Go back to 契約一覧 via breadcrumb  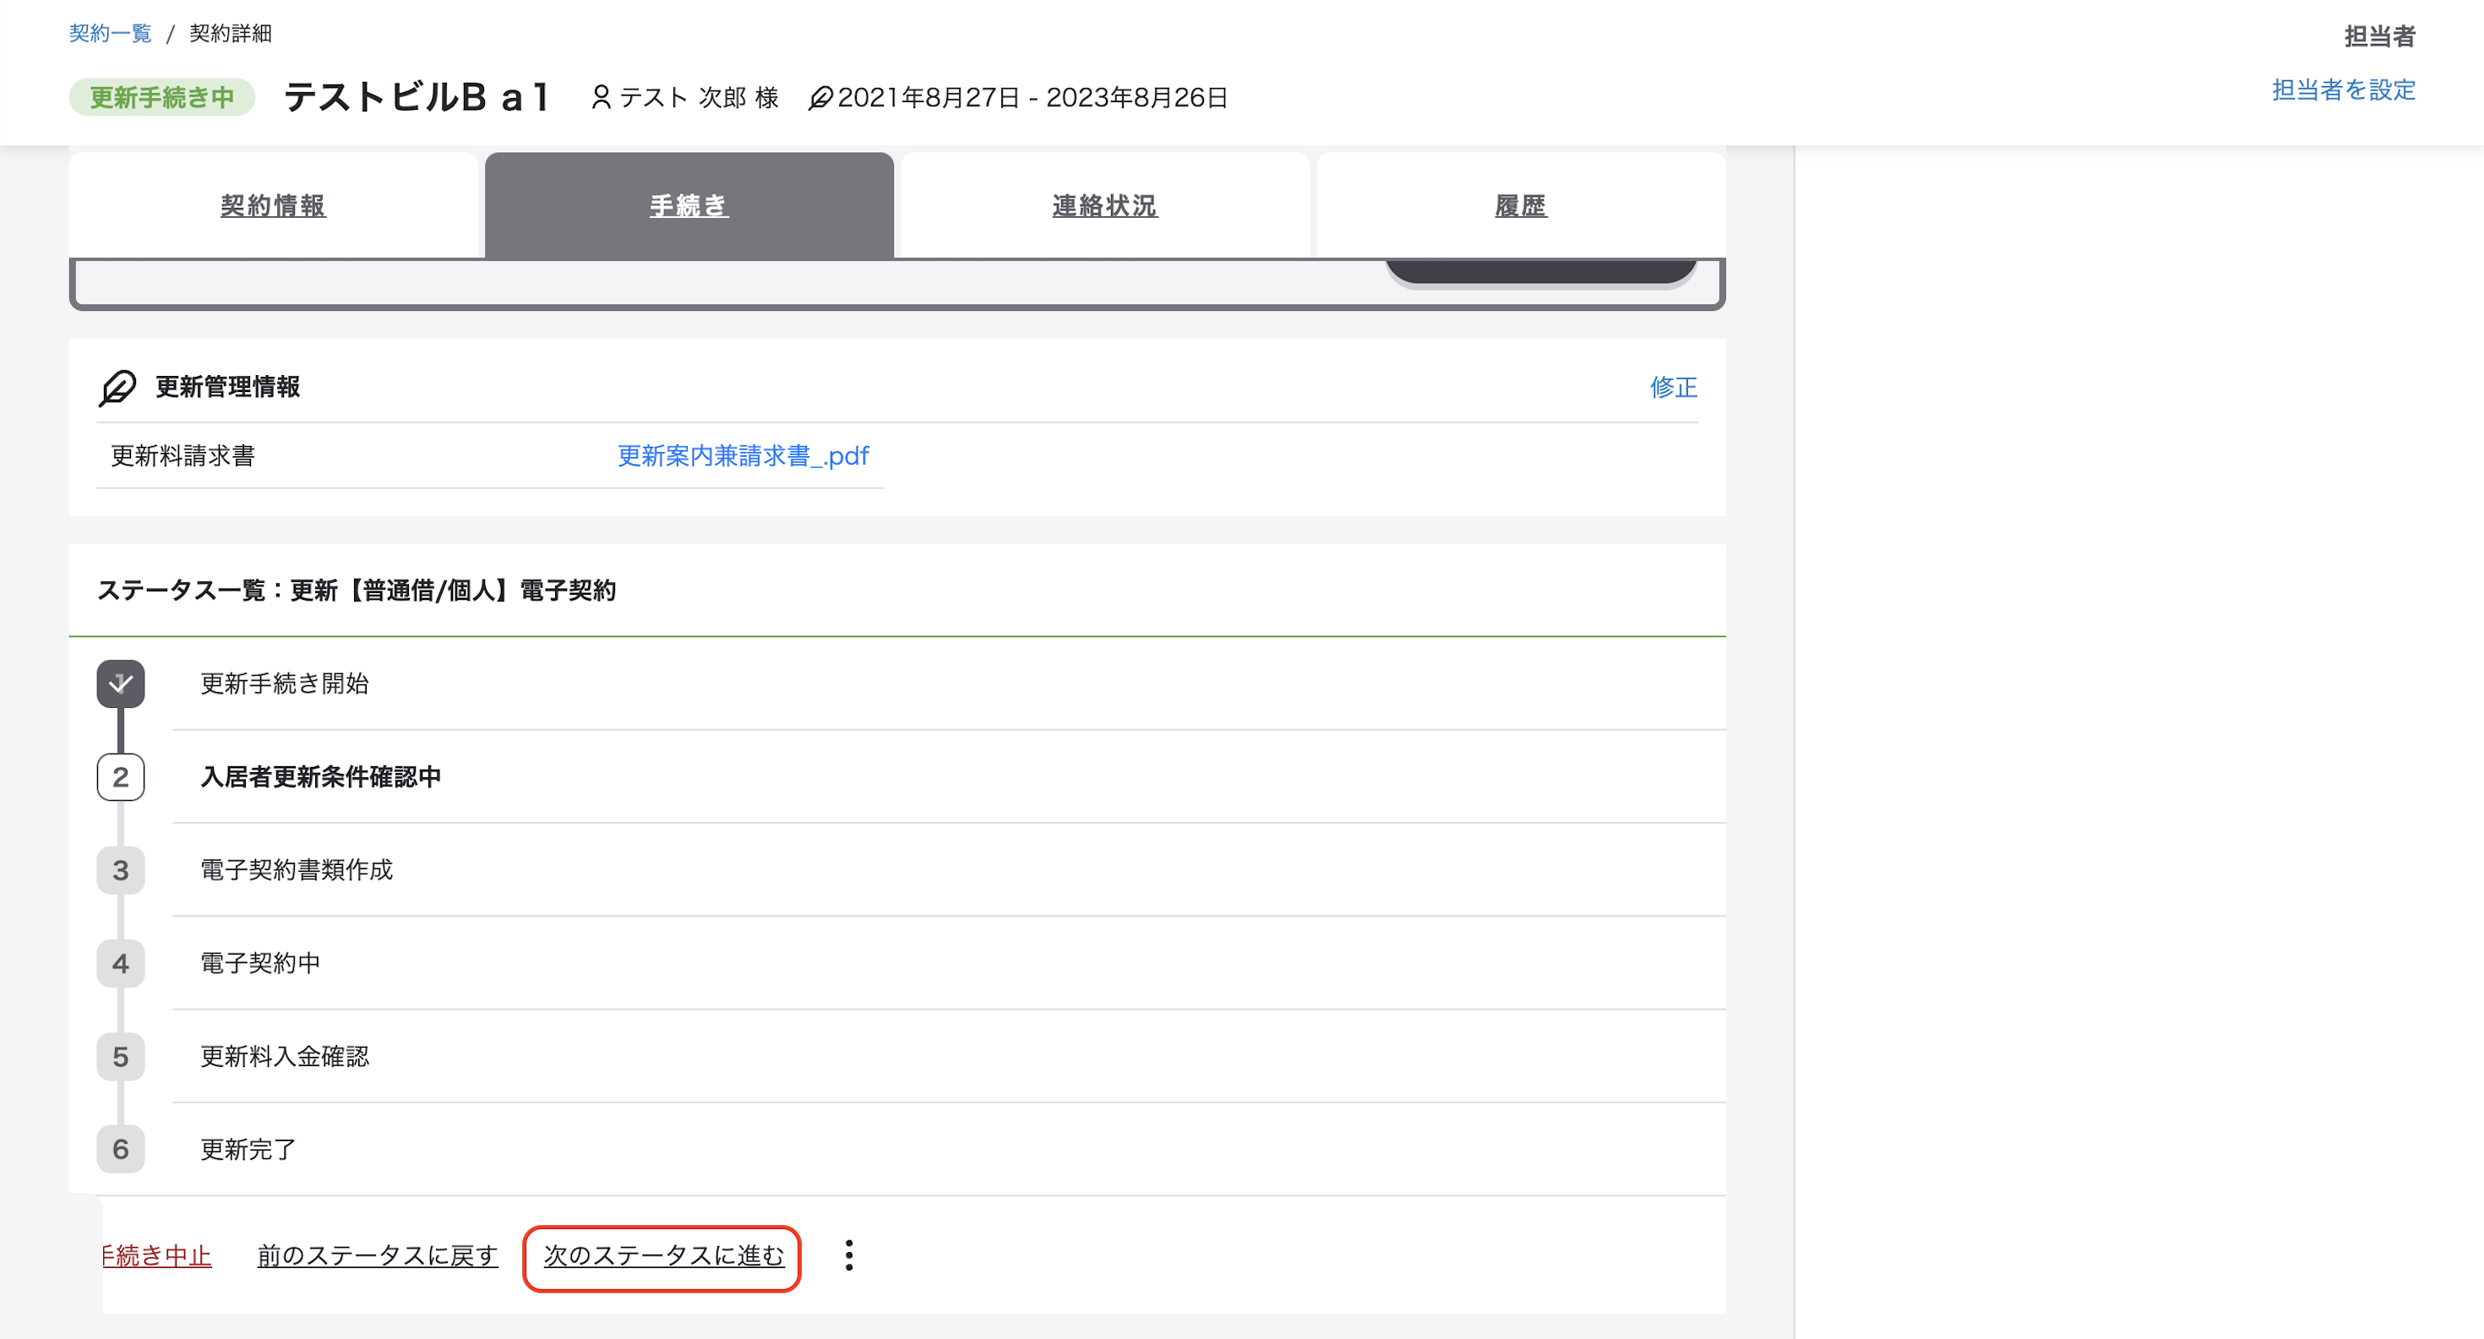[110, 34]
